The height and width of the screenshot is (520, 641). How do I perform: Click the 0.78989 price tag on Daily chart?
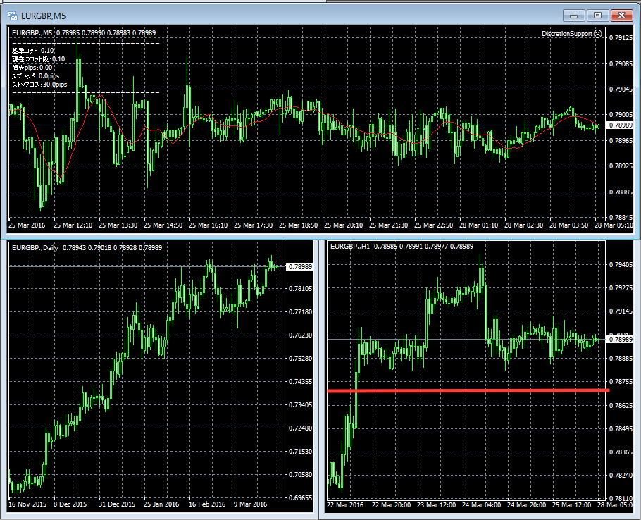301,266
